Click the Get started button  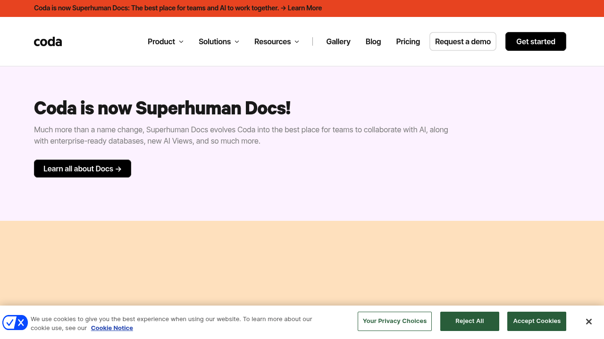point(536,41)
